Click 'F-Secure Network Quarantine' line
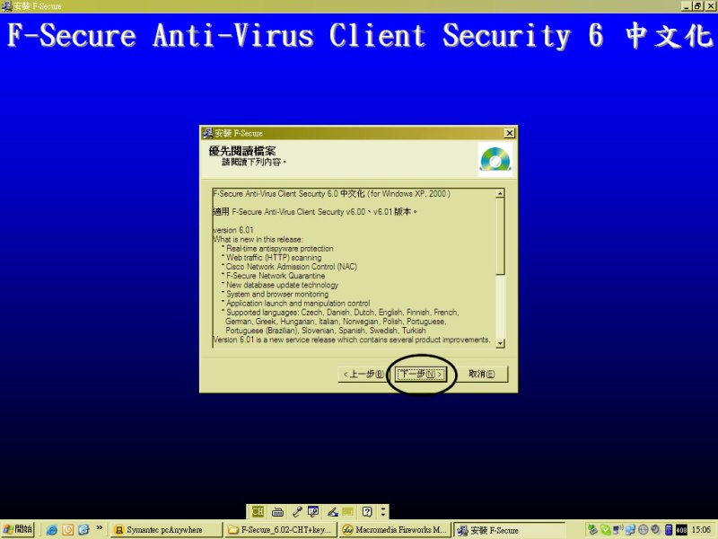 tap(276, 276)
